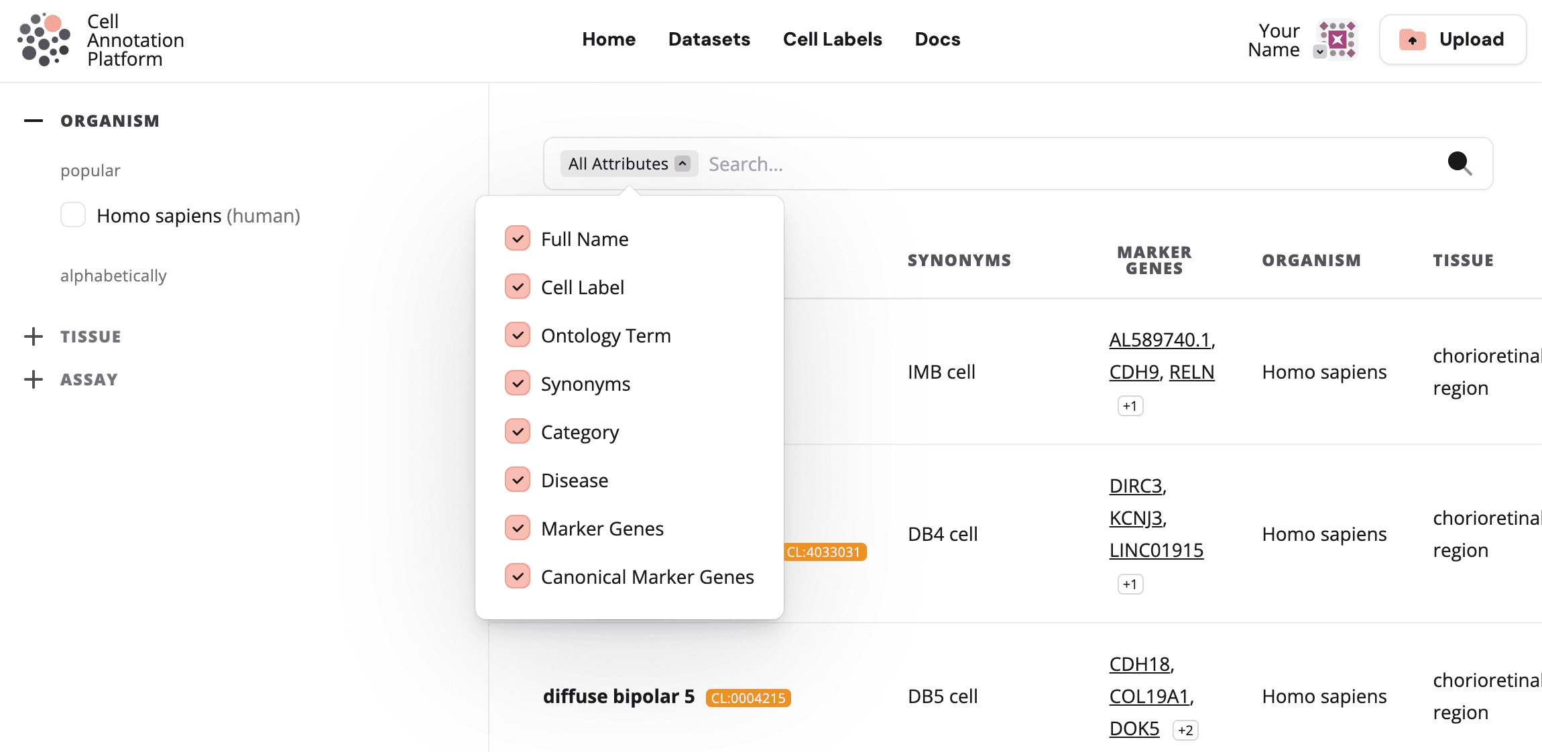Open the Datasets menu item
This screenshot has height=752, width=1542.
pyautogui.click(x=709, y=40)
